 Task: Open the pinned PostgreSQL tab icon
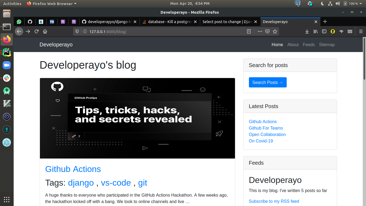coord(52,22)
